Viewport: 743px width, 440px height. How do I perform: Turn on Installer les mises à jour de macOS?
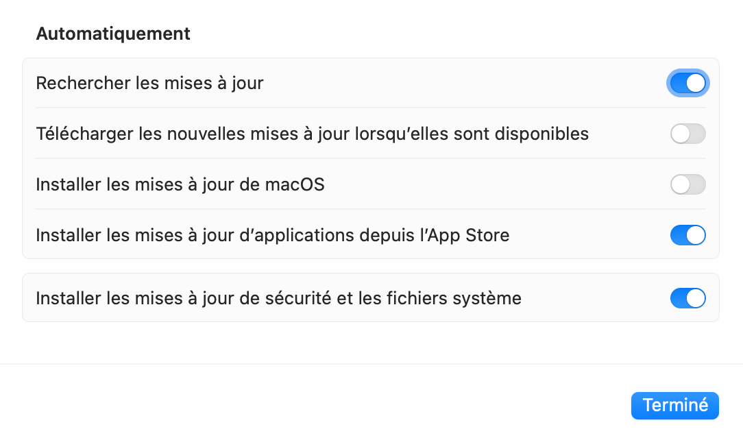(687, 184)
